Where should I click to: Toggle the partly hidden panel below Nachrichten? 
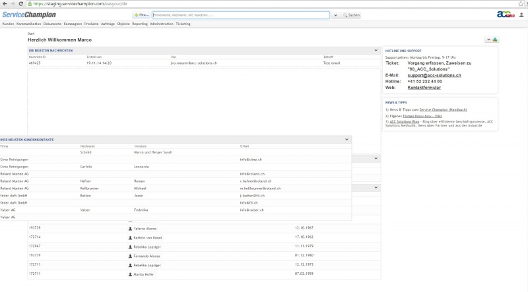[x=376, y=158]
